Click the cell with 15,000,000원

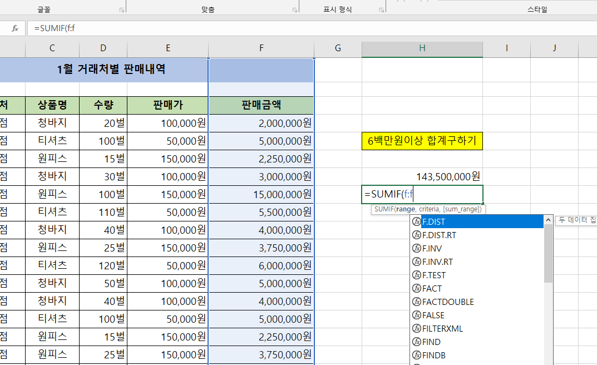[261, 195]
